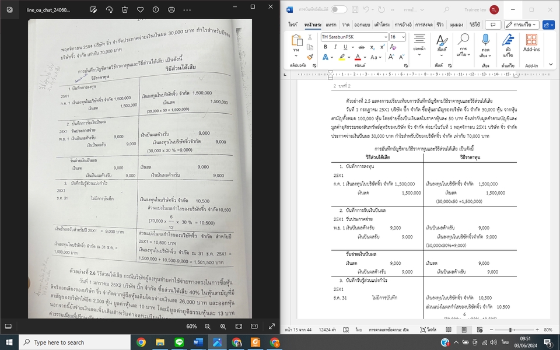The width and height of the screenshot is (560, 350).
Task: Click the Paste clipboard icon
Action: point(296,40)
